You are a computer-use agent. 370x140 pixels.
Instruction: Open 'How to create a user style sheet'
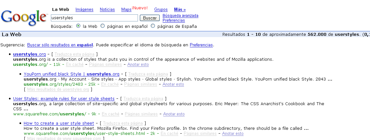click(59, 123)
